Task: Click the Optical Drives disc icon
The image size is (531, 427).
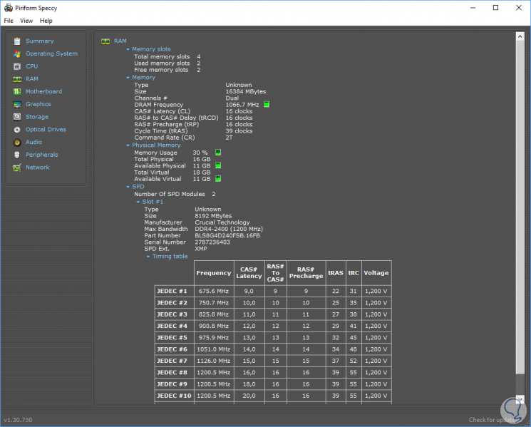Action: [x=16, y=130]
